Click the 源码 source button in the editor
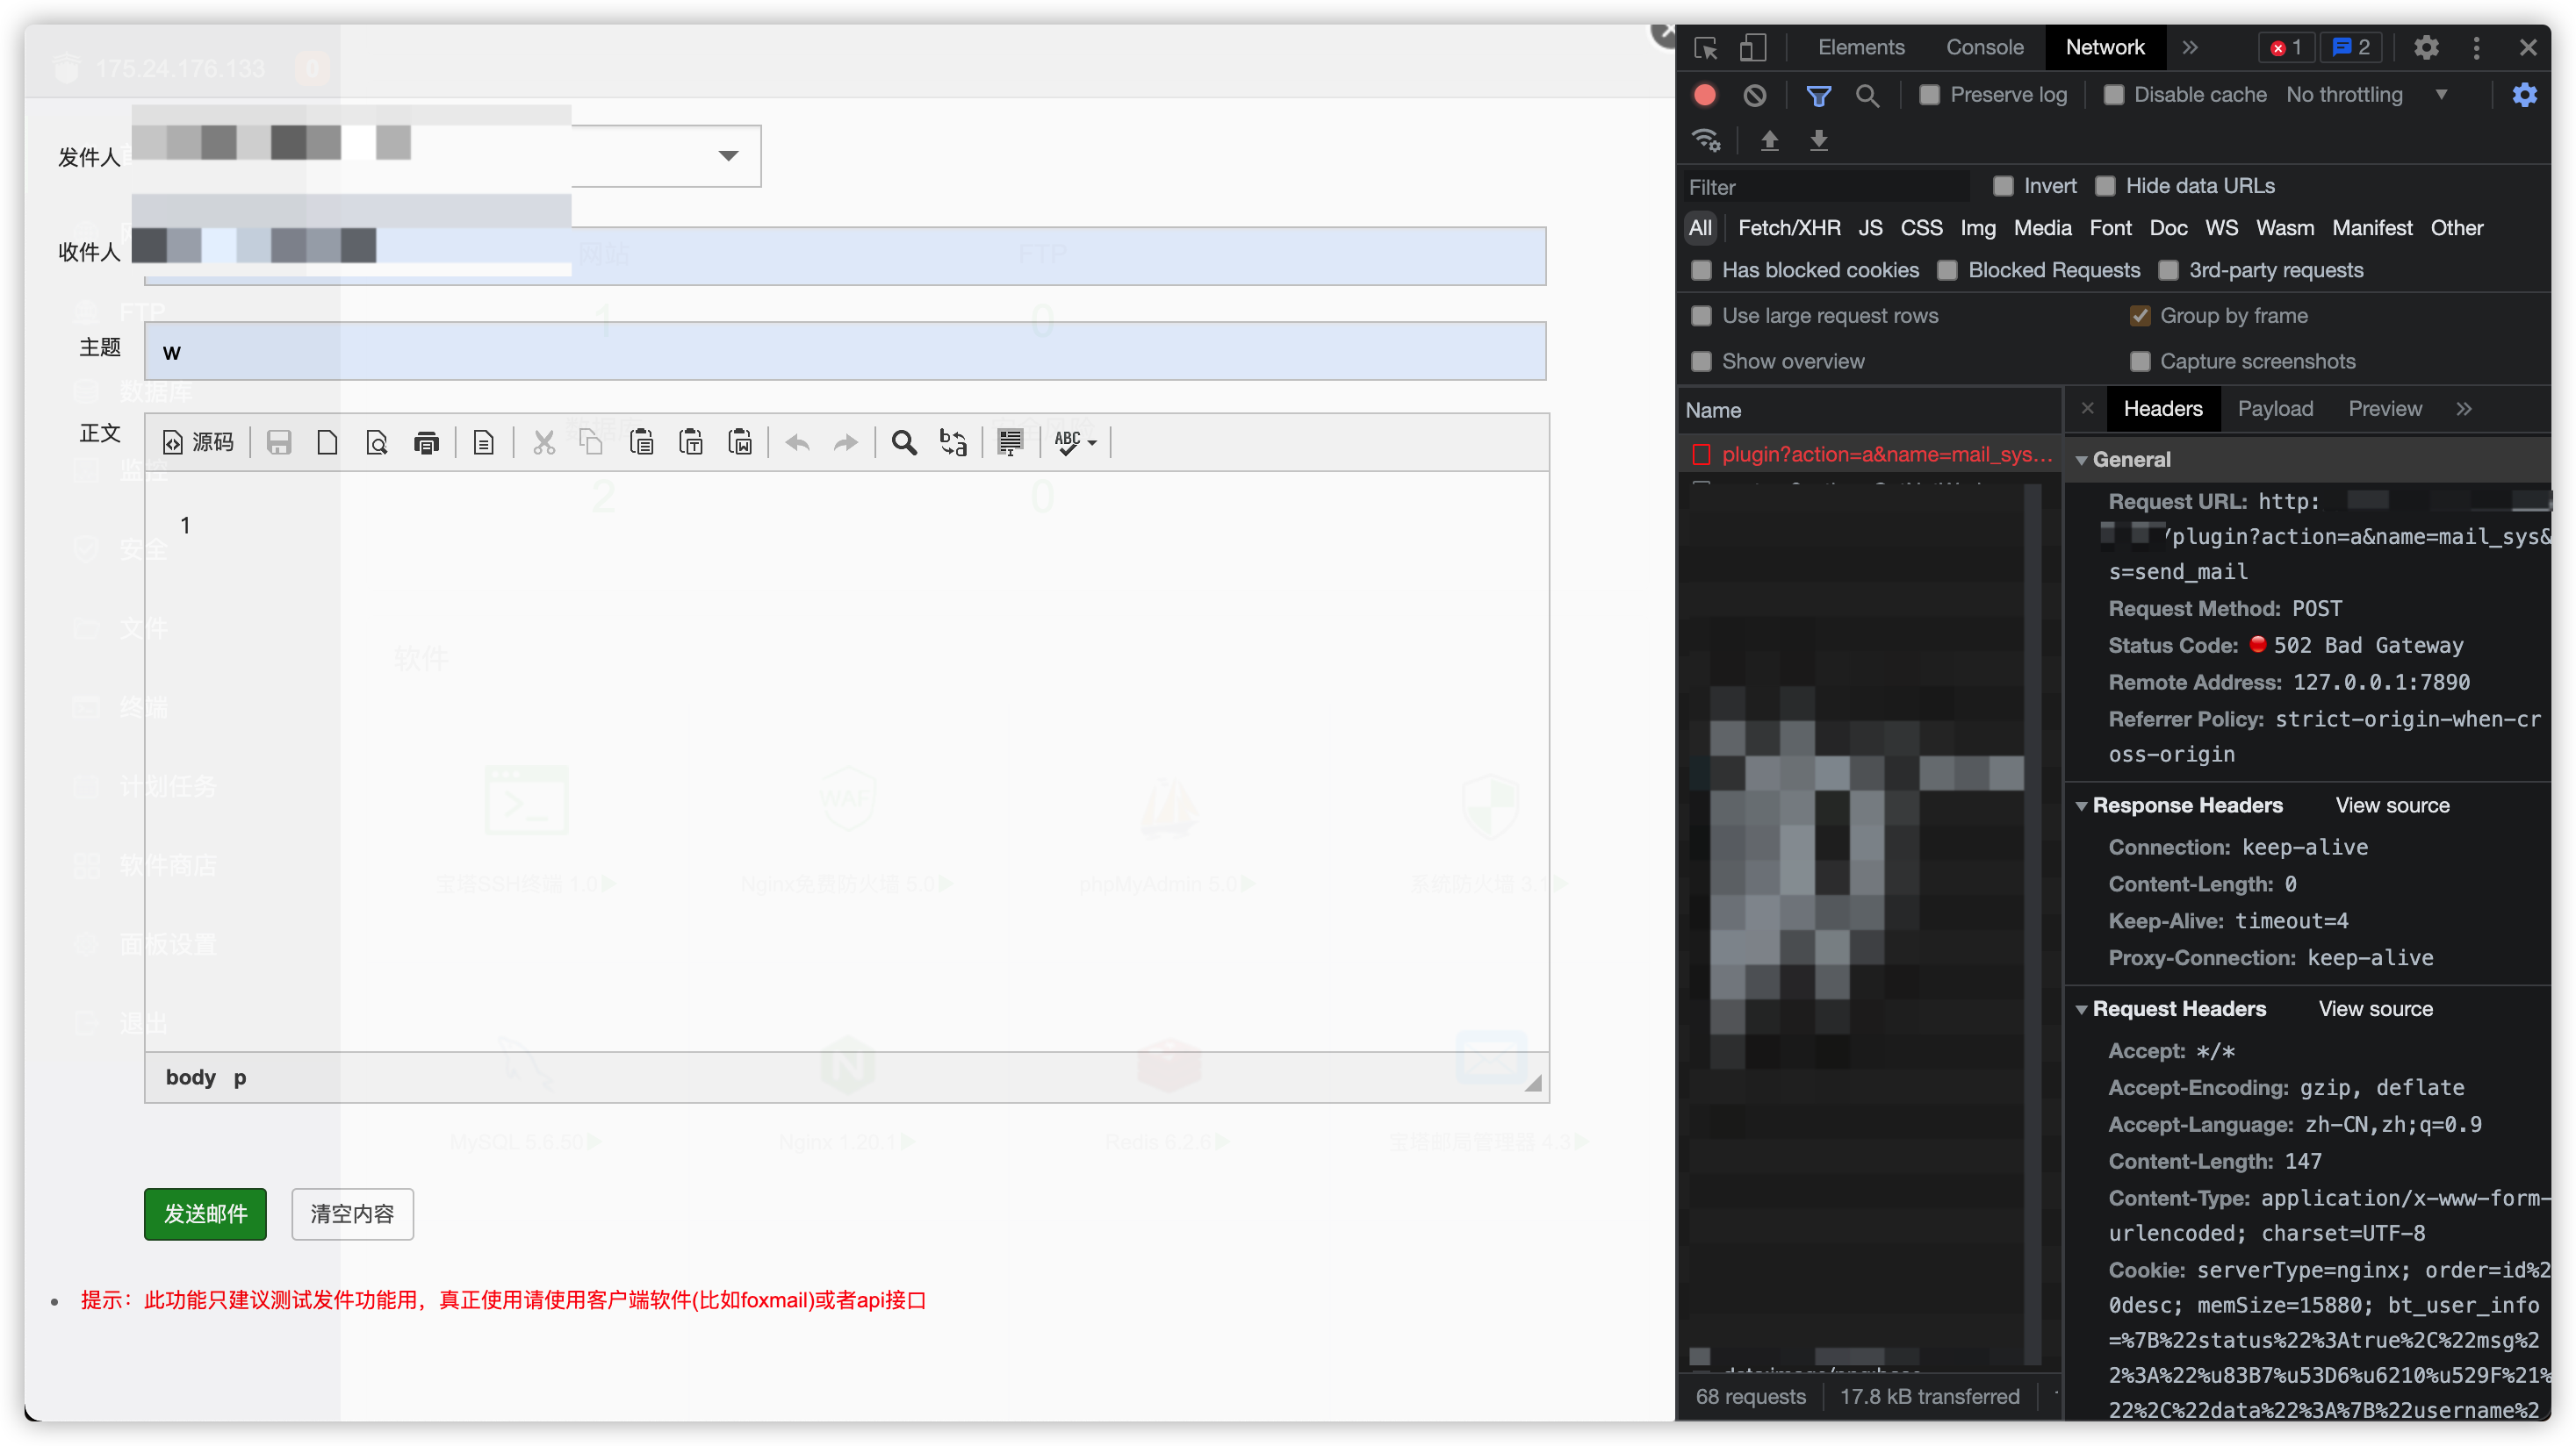This screenshot has height=1446, width=2576. [x=198, y=441]
